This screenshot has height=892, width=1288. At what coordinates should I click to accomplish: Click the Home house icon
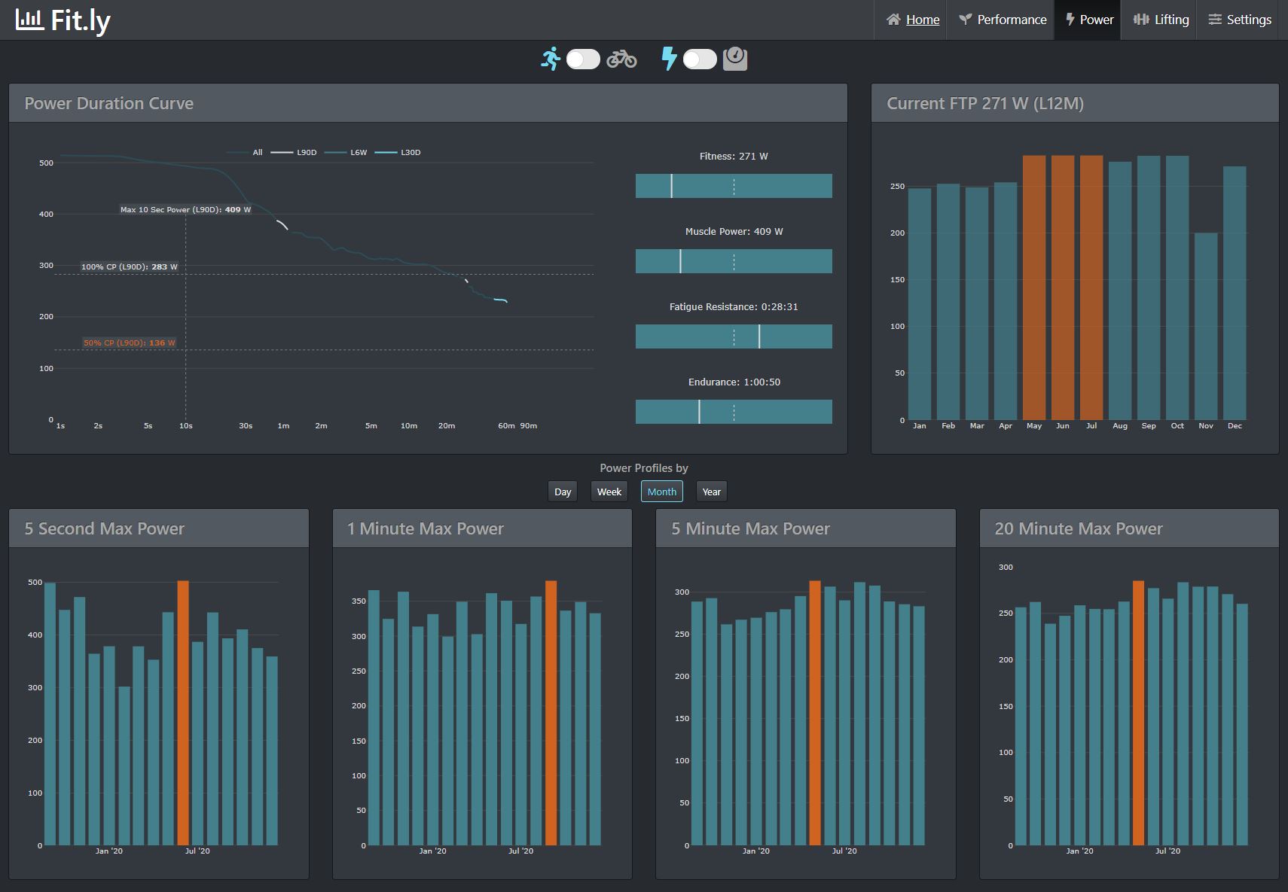click(893, 20)
